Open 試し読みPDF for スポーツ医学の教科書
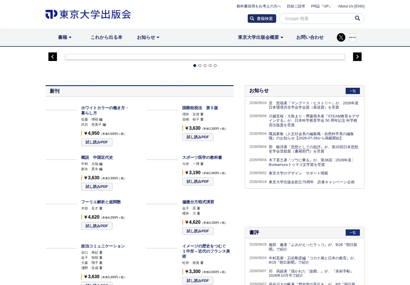 [198, 182]
